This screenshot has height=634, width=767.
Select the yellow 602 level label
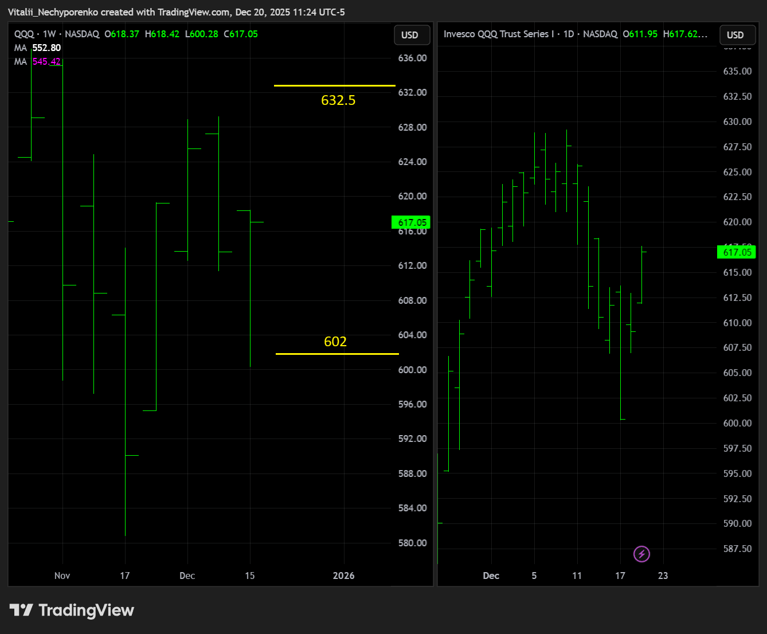click(x=335, y=342)
